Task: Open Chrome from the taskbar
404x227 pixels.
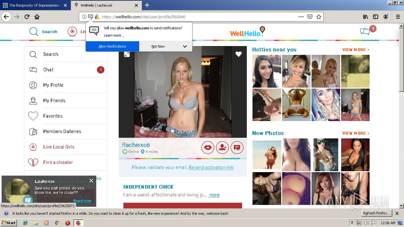Action: click(x=57, y=223)
